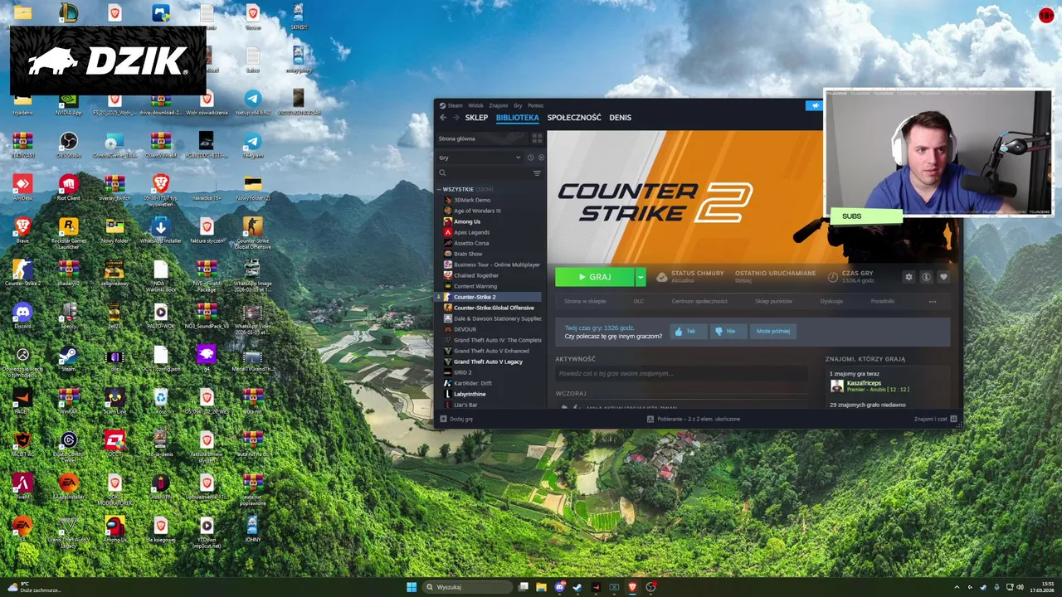Click the library search field

(x=485, y=173)
